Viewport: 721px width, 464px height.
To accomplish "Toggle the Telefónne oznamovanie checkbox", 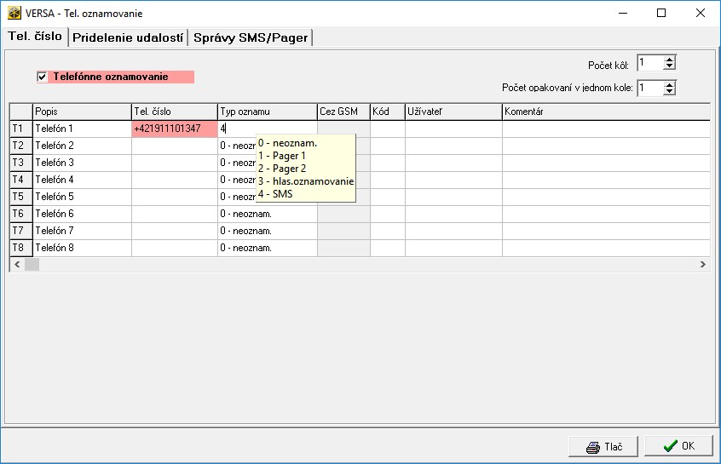I will pos(42,77).
